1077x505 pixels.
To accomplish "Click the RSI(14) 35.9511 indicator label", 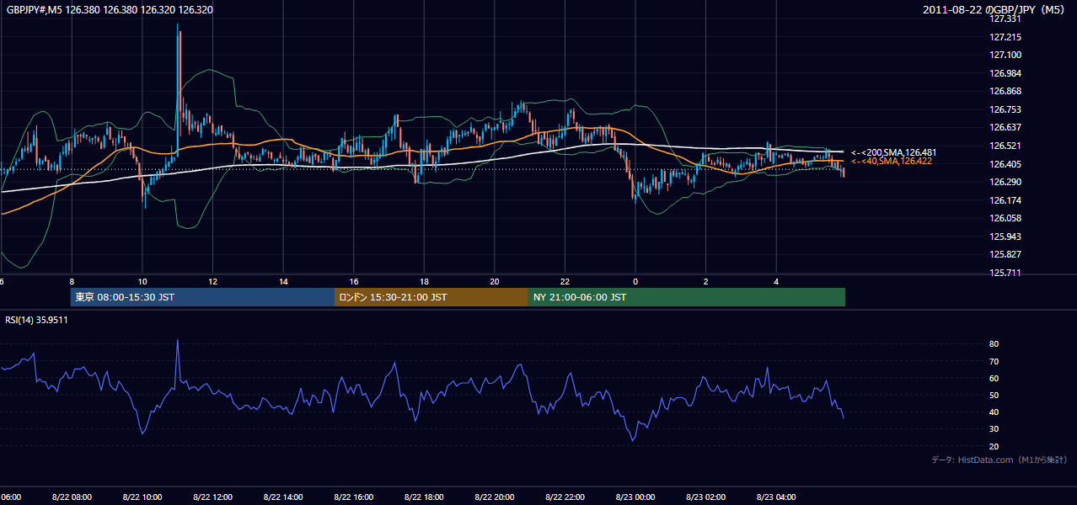I will click(36, 320).
